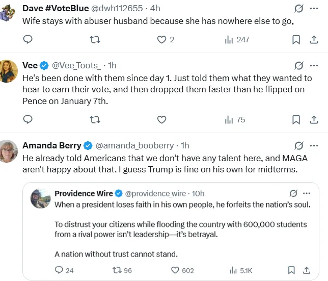Click Grok icon on Amanda Berry's tweet
Viewport: 328px width, 281px height.
pos(299,145)
